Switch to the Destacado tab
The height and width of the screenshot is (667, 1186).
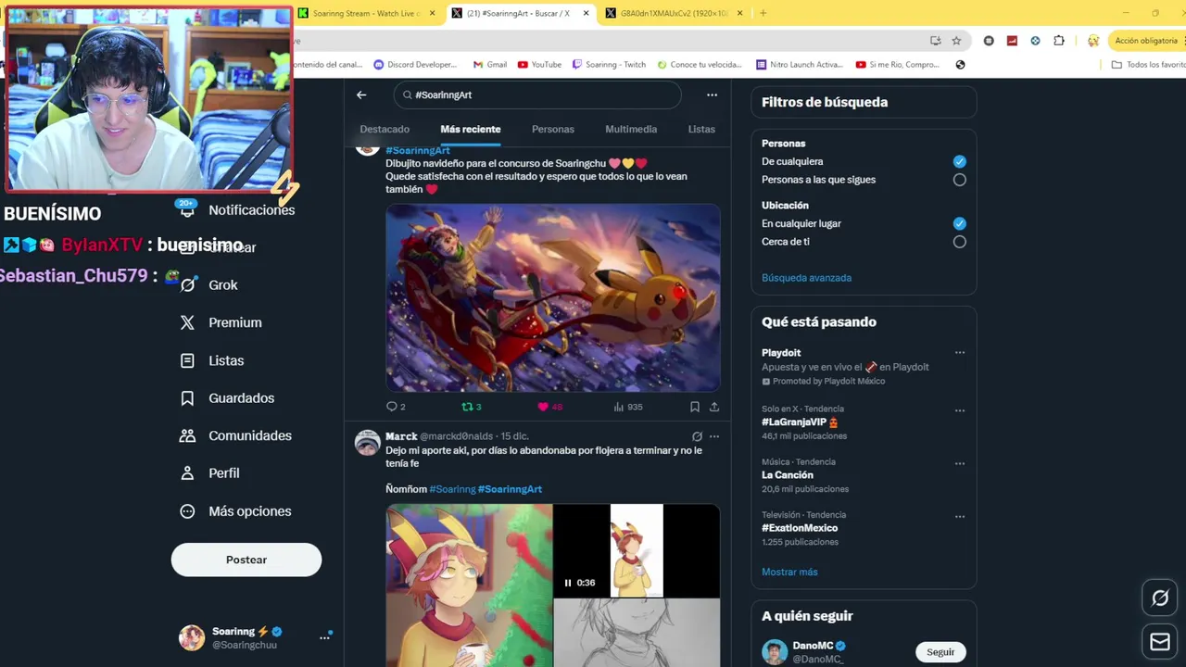(385, 129)
